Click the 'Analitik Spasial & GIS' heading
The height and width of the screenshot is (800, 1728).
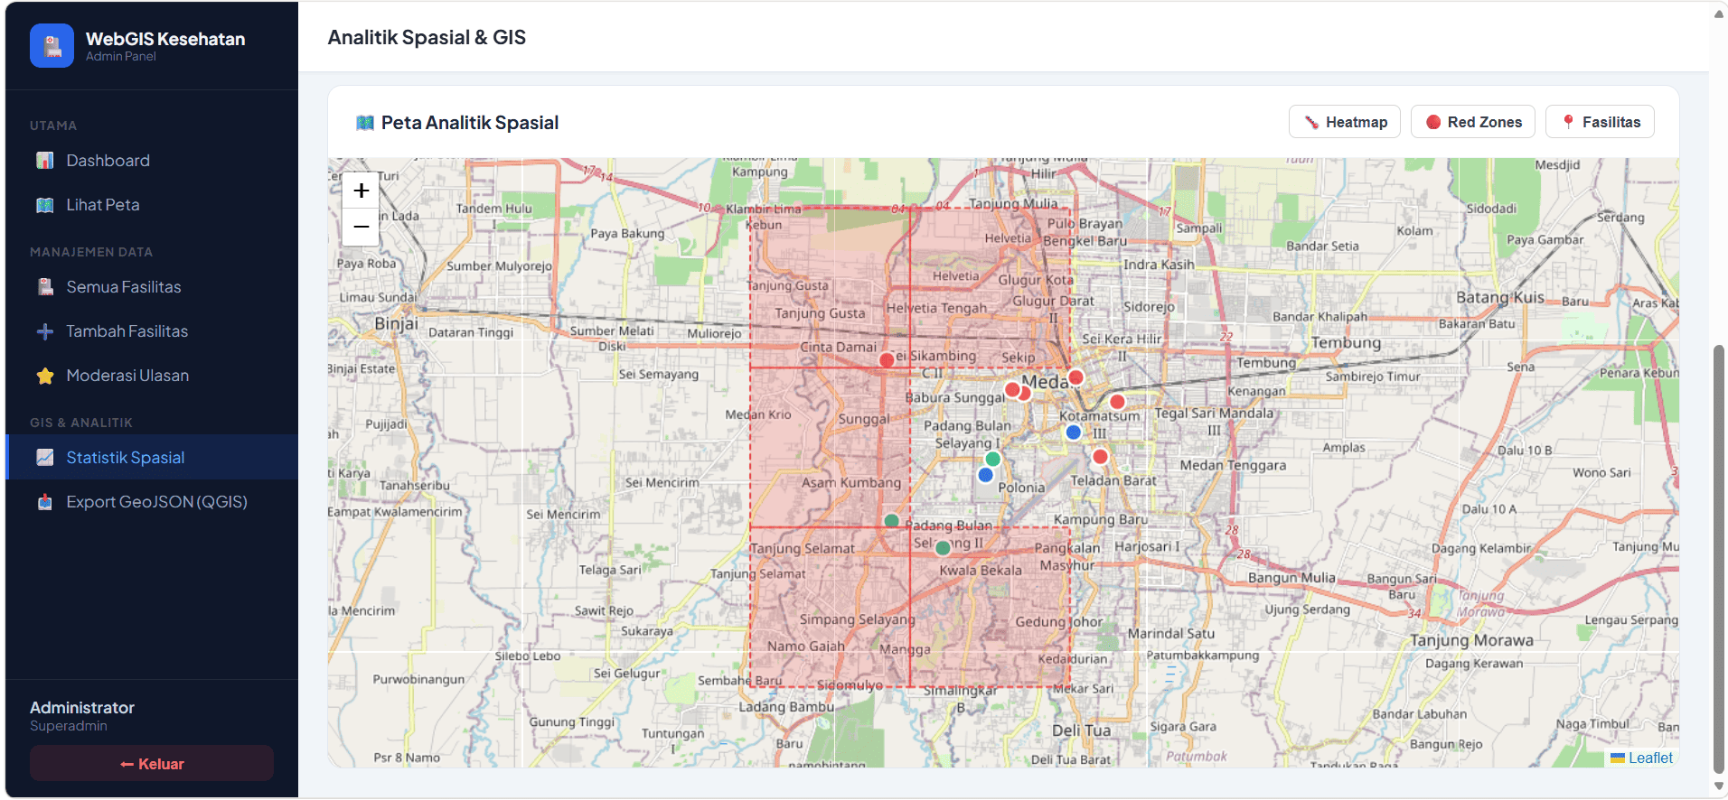(x=427, y=38)
